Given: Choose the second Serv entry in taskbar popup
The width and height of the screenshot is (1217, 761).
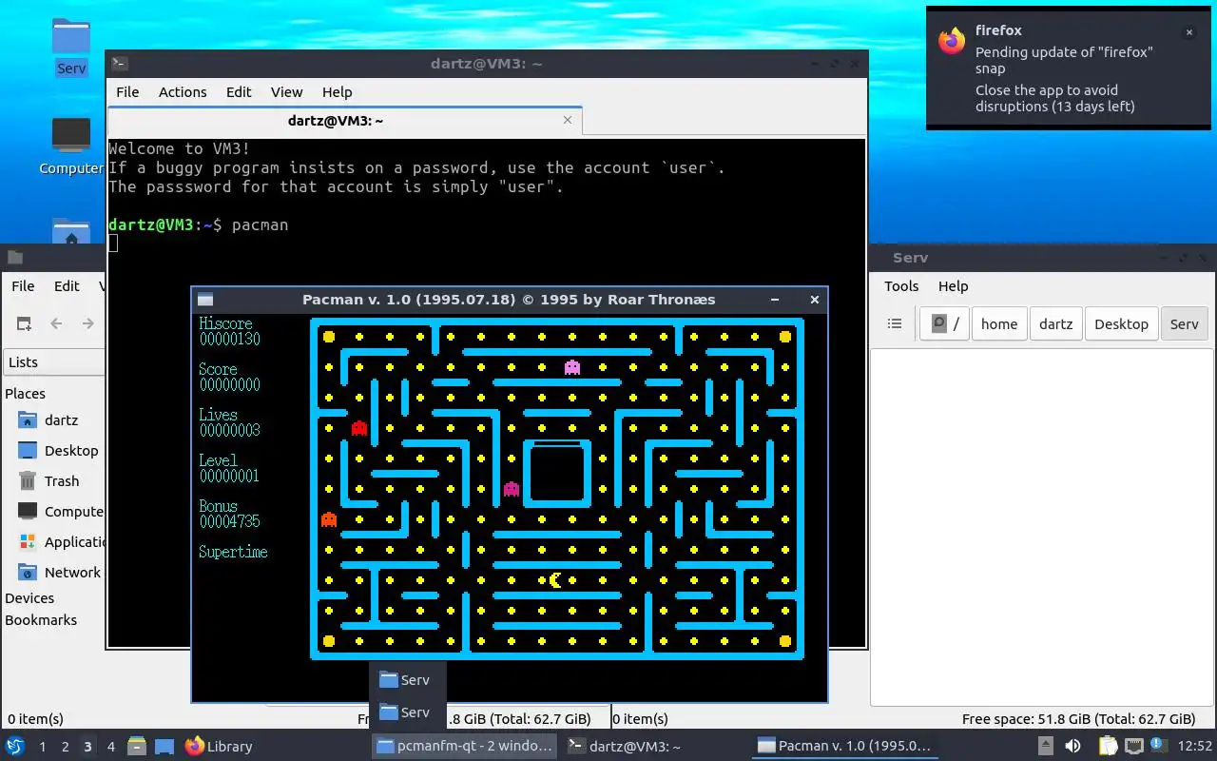Looking at the screenshot, I should point(406,712).
